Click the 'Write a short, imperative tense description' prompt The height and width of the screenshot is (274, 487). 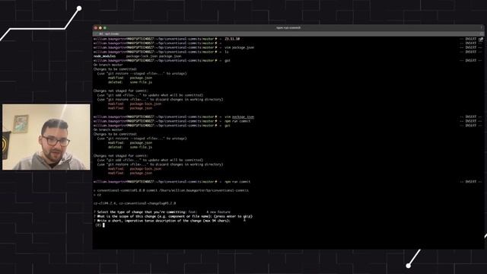pos(162,221)
